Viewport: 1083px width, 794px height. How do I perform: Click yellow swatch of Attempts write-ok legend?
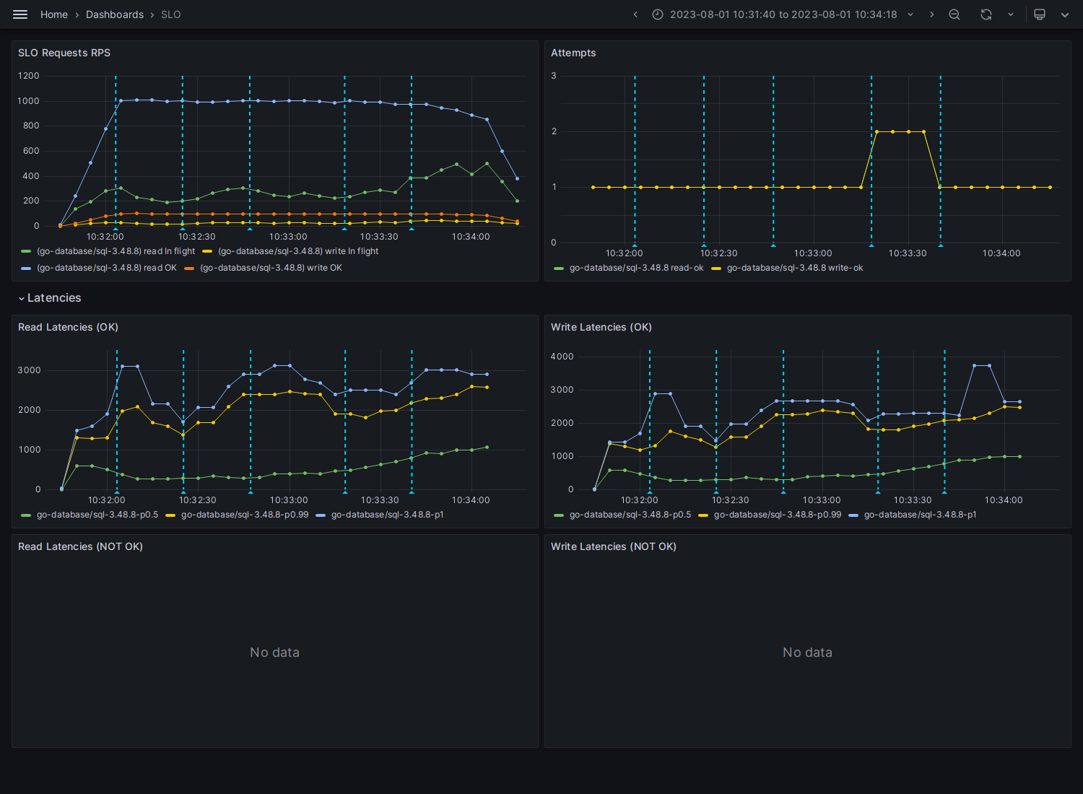click(x=716, y=268)
